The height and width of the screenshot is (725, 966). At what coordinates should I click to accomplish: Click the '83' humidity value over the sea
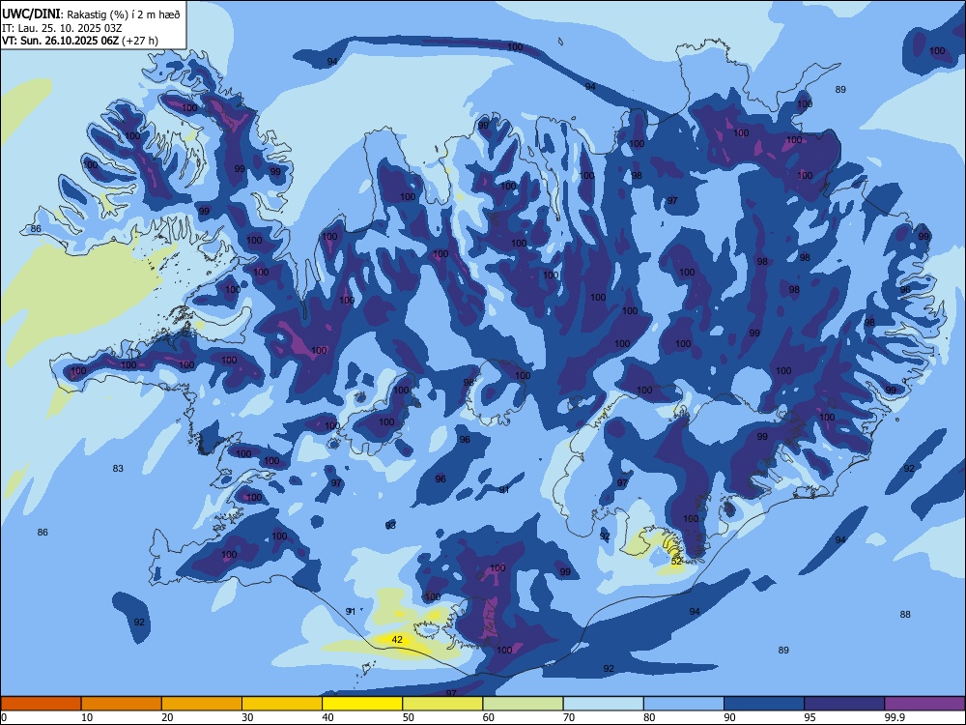point(118,469)
